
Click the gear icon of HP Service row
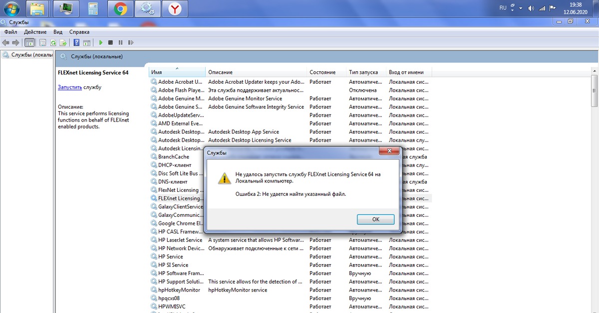click(154, 257)
